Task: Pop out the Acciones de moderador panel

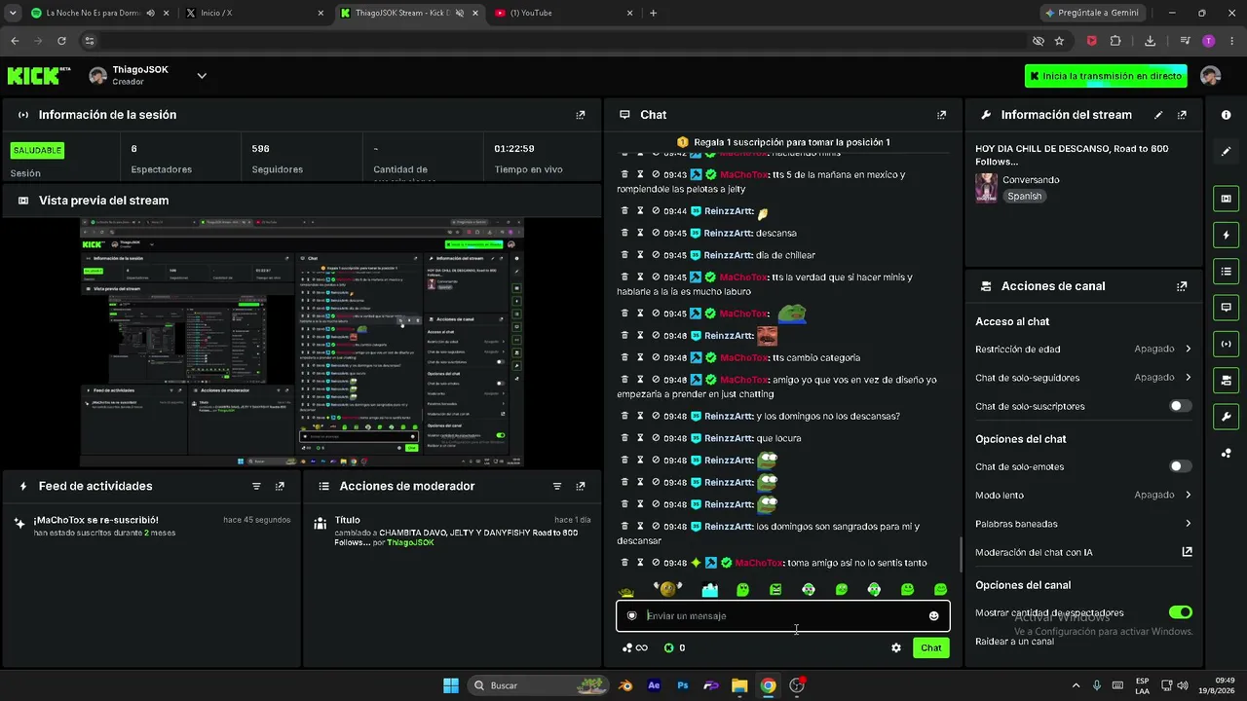Action: pyautogui.click(x=581, y=486)
